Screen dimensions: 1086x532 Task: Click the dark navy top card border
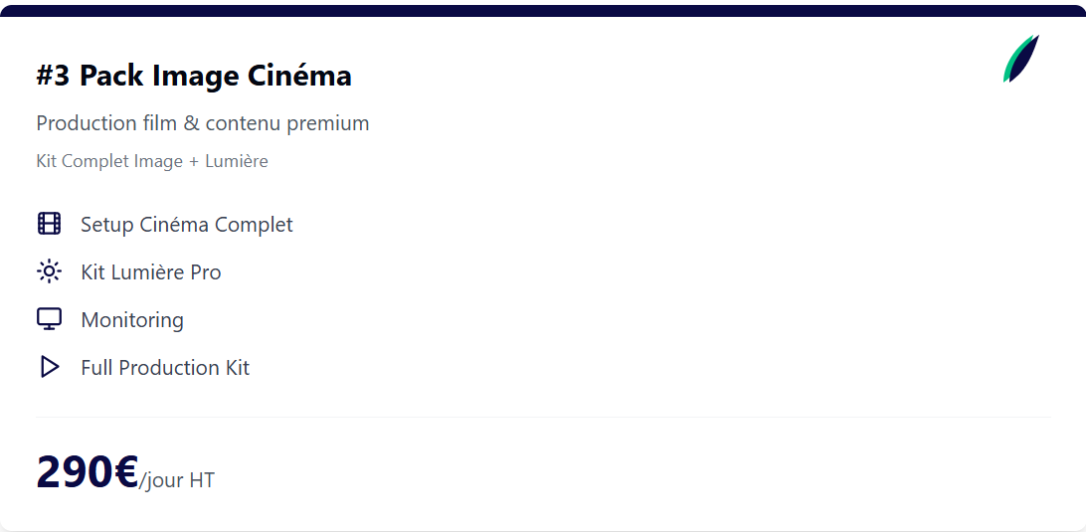pos(543,10)
